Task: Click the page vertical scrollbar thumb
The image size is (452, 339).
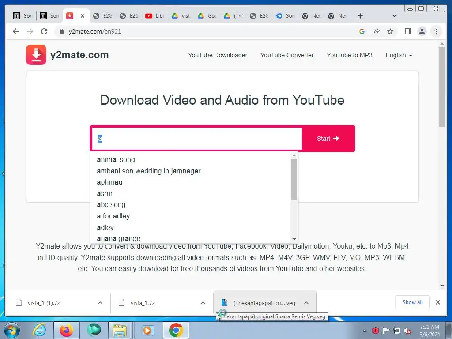Action: point(442,87)
